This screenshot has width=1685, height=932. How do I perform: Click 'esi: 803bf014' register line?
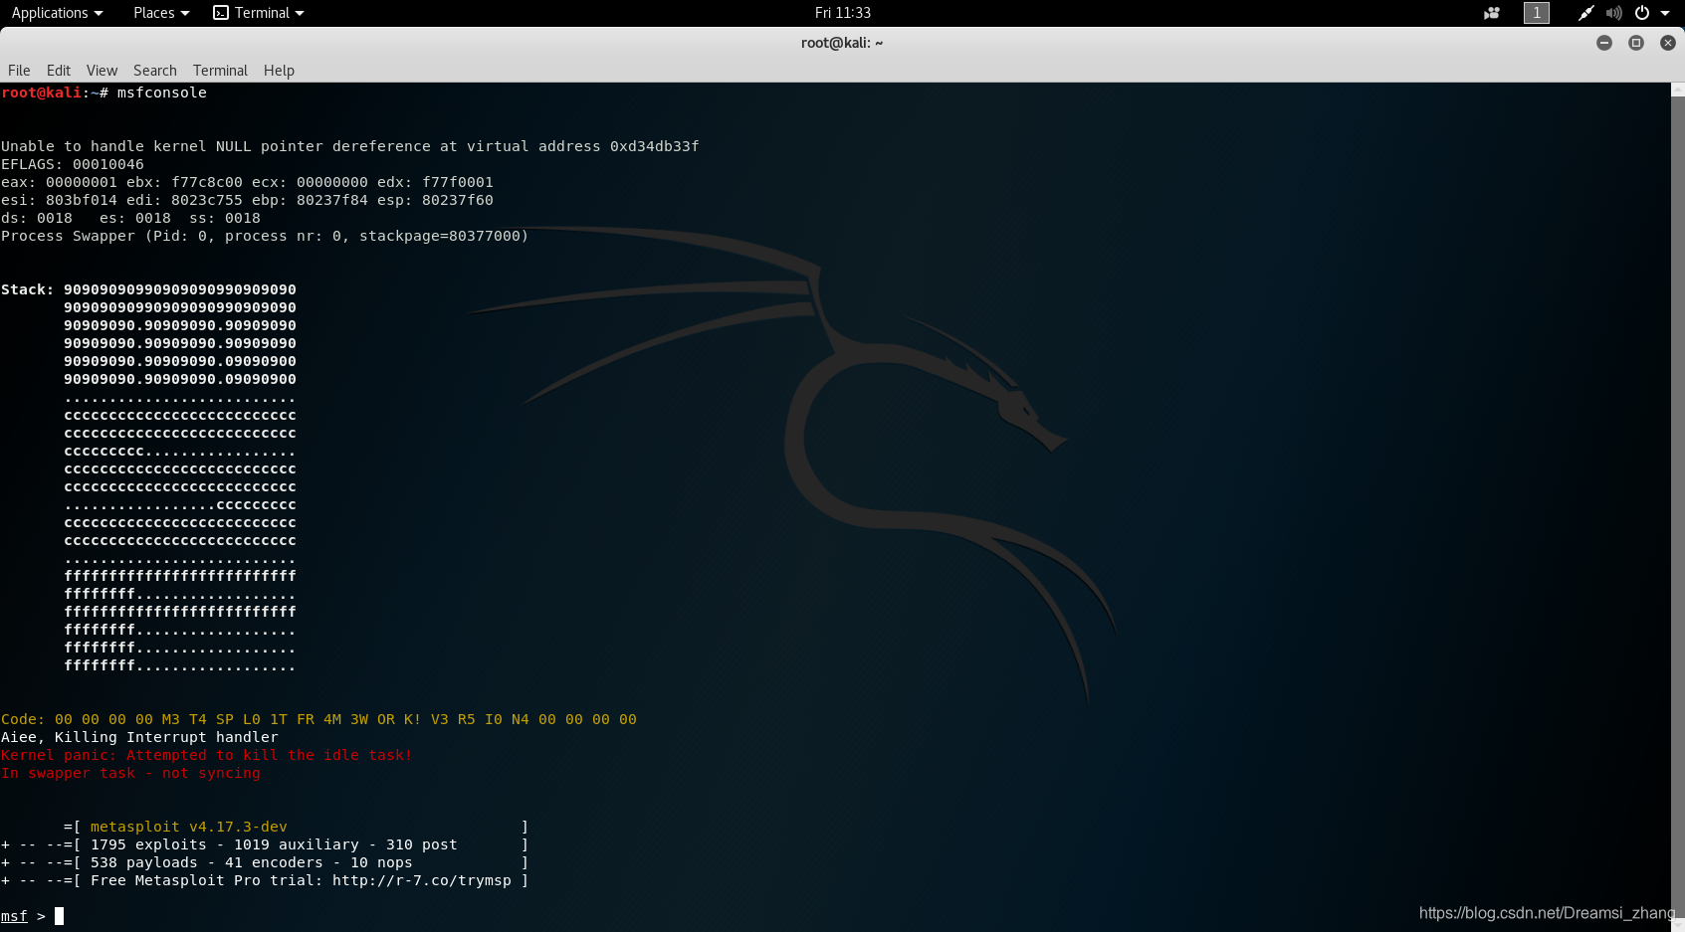(x=247, y=200)
